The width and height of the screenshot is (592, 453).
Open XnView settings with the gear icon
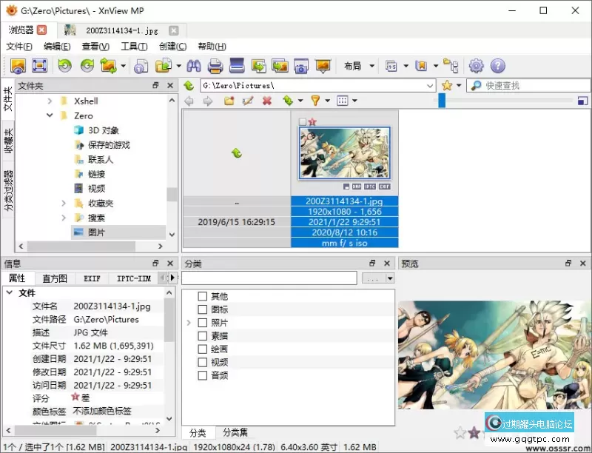coord(476,65)
